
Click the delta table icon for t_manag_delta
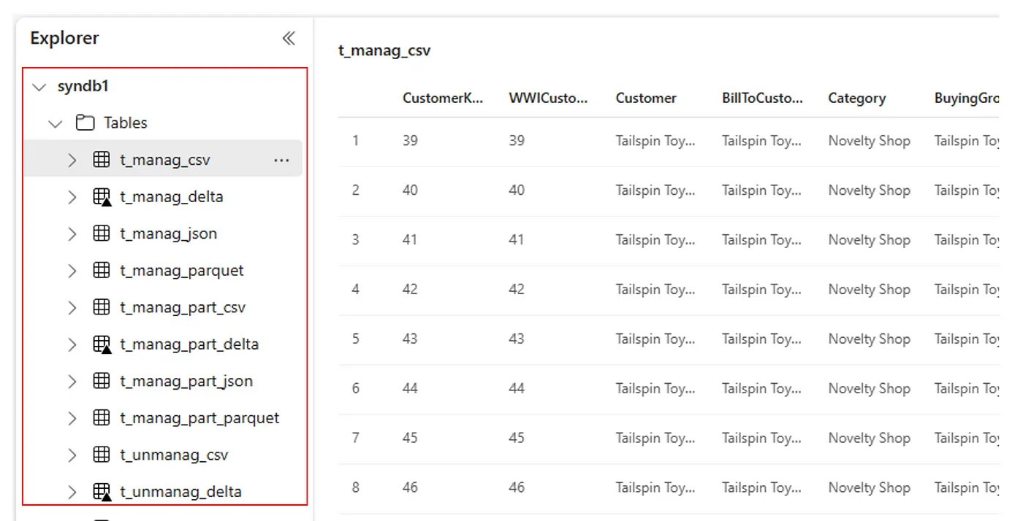[102, 197]
